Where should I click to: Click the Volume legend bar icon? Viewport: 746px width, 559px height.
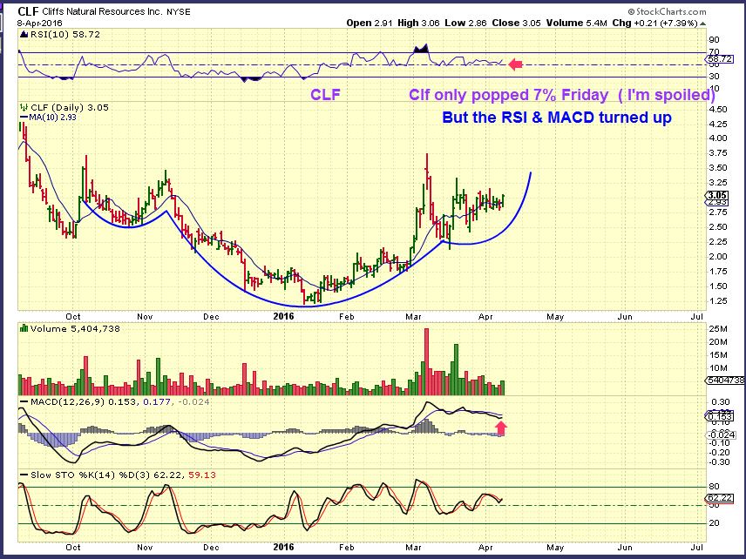tap(24, 328)
